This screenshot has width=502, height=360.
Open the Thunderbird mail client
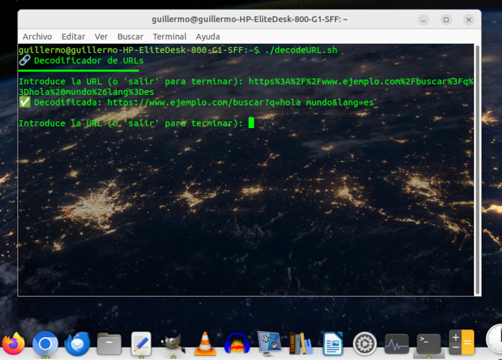click(77, 343)
